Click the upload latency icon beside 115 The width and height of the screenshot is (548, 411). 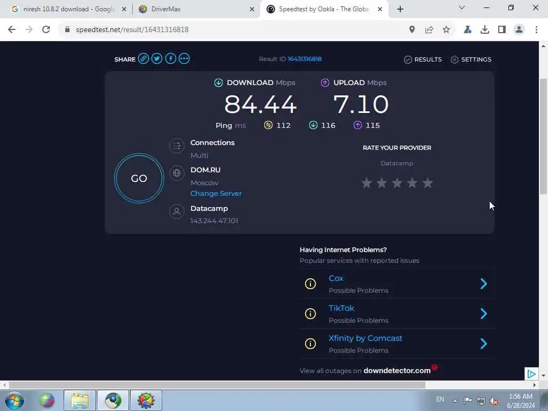(x=357, y=125)
